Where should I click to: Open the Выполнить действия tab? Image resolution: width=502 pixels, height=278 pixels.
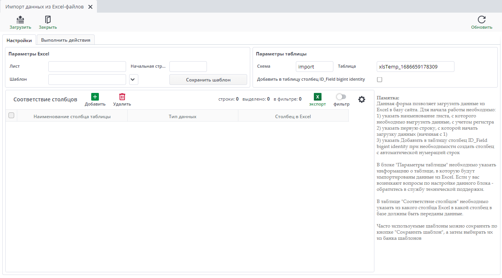click(66, 40)
